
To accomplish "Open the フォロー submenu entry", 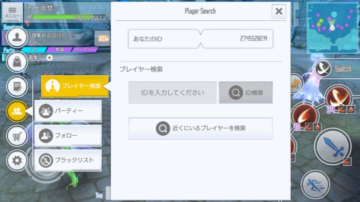I will pyautogui.click(x=68, y=136).
